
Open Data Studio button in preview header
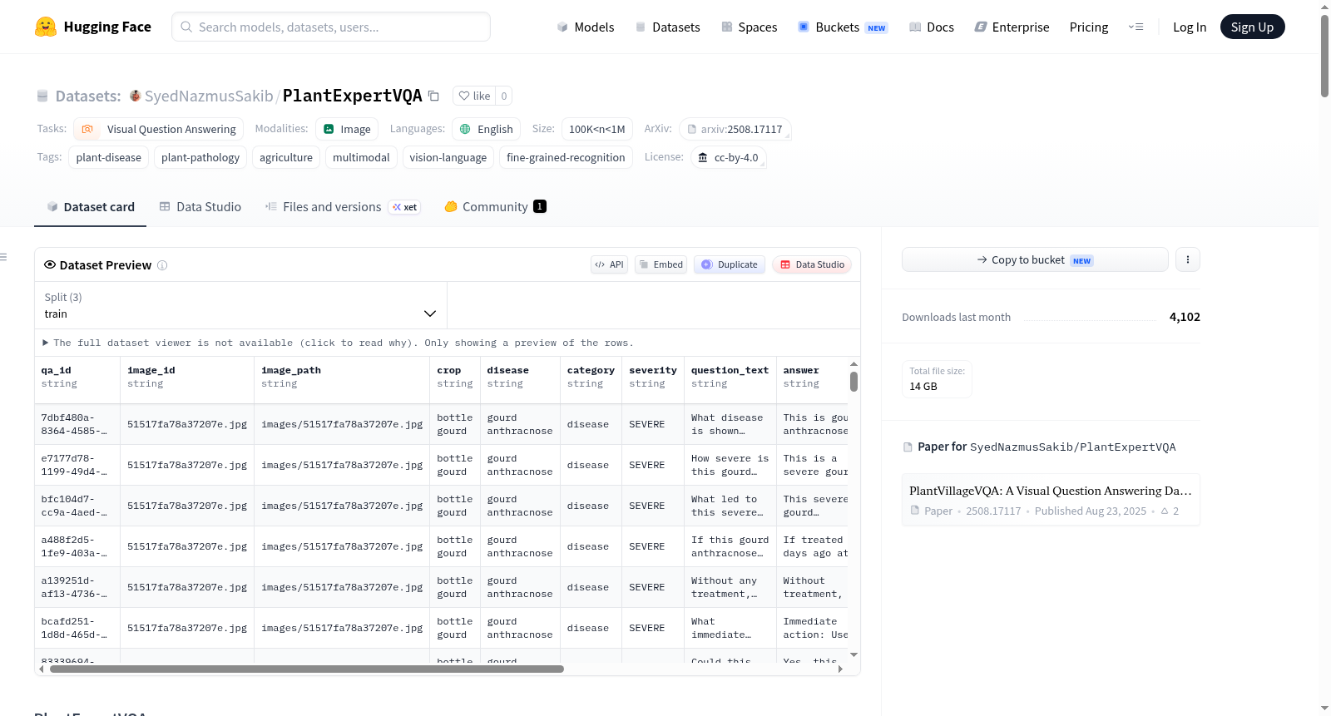(812, 264)
